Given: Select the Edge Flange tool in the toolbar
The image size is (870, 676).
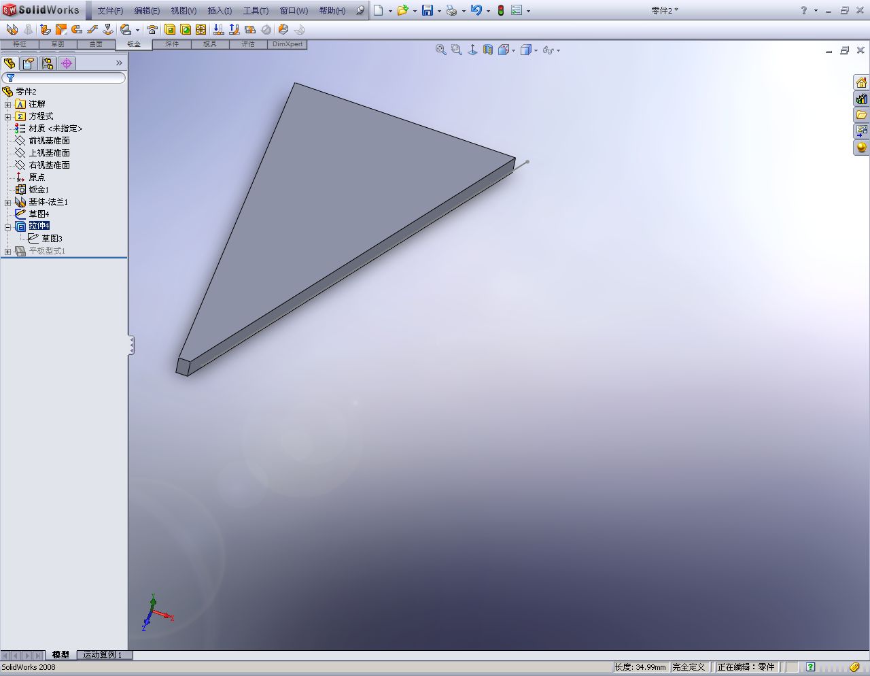Looking at the screenshot, I should [45, 29].
